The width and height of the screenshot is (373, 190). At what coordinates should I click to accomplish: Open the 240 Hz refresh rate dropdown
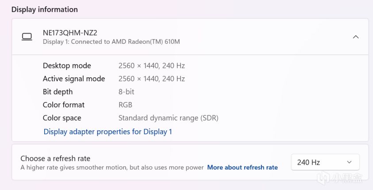coord(325,162)
